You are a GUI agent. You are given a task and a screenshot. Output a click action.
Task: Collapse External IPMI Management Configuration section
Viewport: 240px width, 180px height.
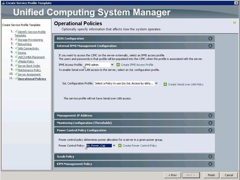tap(210, 46)
